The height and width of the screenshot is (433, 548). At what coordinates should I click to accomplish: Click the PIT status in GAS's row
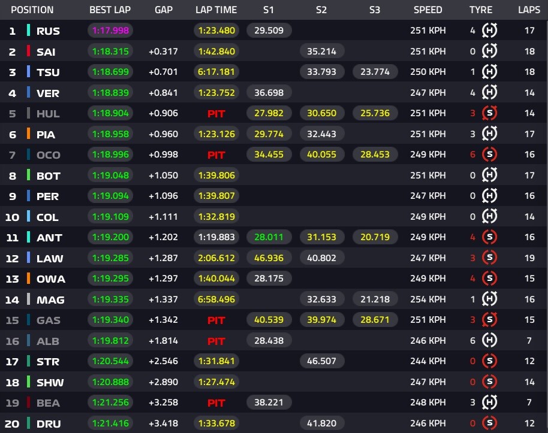216,320
